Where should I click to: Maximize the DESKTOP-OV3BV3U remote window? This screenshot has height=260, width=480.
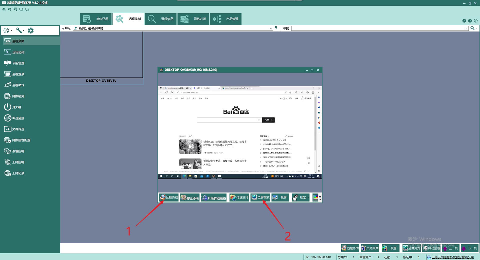[312, 70]
